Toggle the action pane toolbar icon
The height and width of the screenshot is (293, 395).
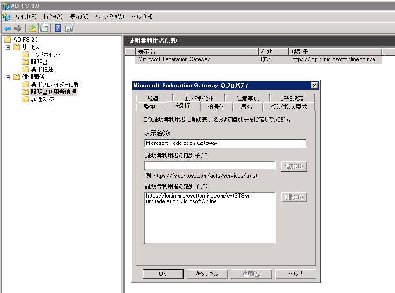click(x=69, y=28)
